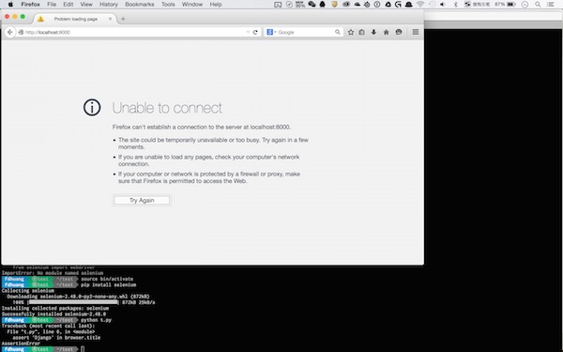Image resolution: width=563 pixels, height=352 pixels.
Task: Reload the page with refresh icon
Action: tap(255, 32)
